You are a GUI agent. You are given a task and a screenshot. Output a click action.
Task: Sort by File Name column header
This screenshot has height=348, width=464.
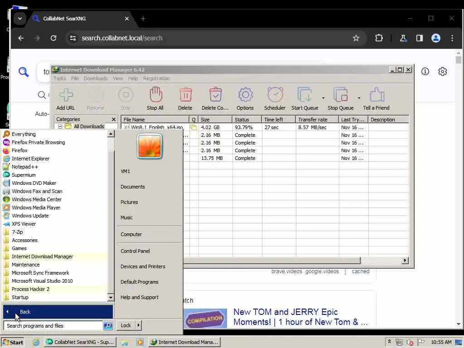(x=155, y=120)
